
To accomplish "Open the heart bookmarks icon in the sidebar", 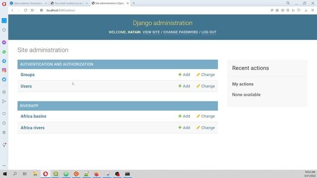I will pos(4,114).
